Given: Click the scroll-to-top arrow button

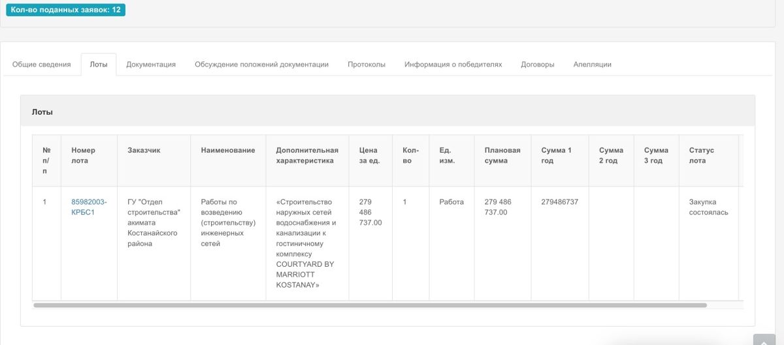Looking at the screenshot, I should [764, 340].
